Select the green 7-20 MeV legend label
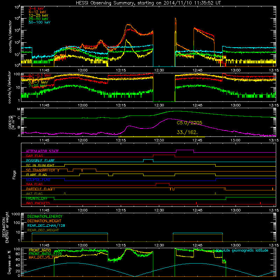280x280 pixels. 37,86
